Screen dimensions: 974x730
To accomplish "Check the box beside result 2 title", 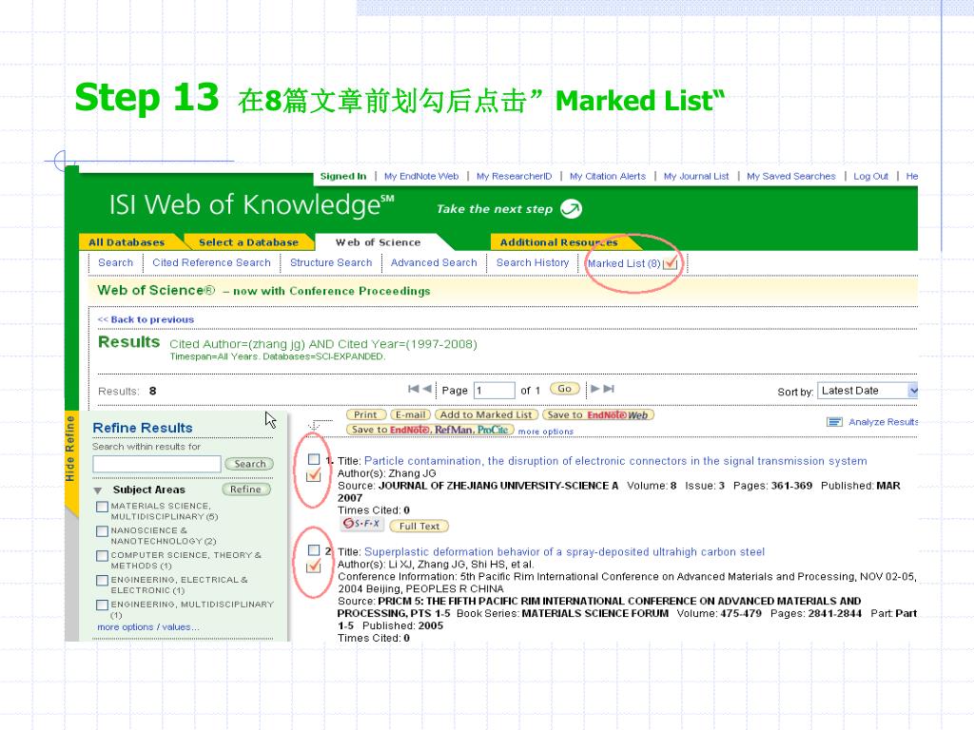I will click(x=314, y=550).
